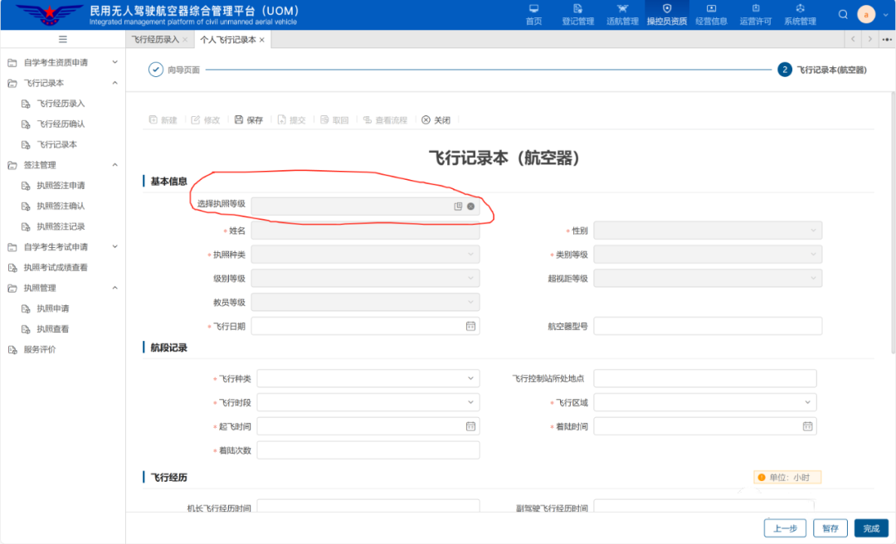Open the 教员等级 dropdown

(365, 303)
